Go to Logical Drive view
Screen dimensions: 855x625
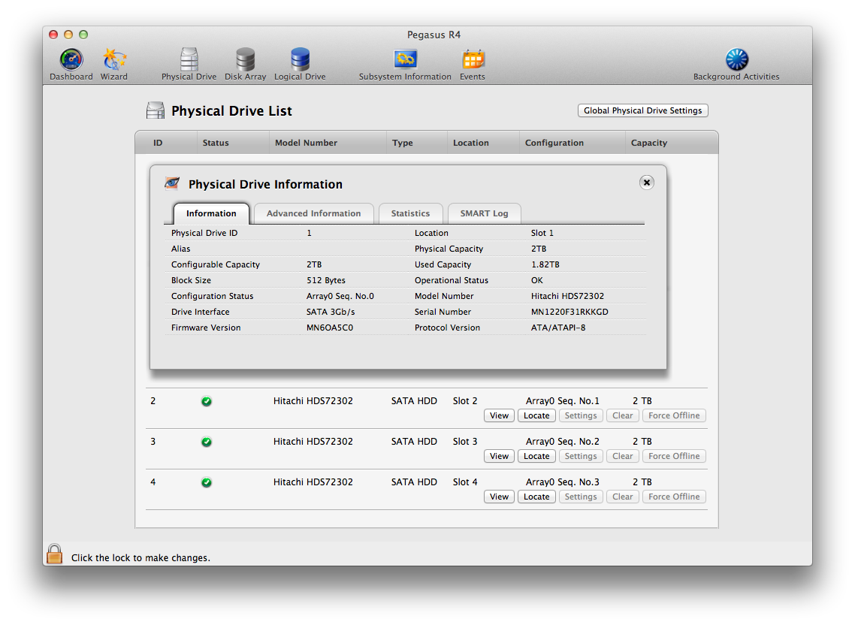[x=300, y=63]
